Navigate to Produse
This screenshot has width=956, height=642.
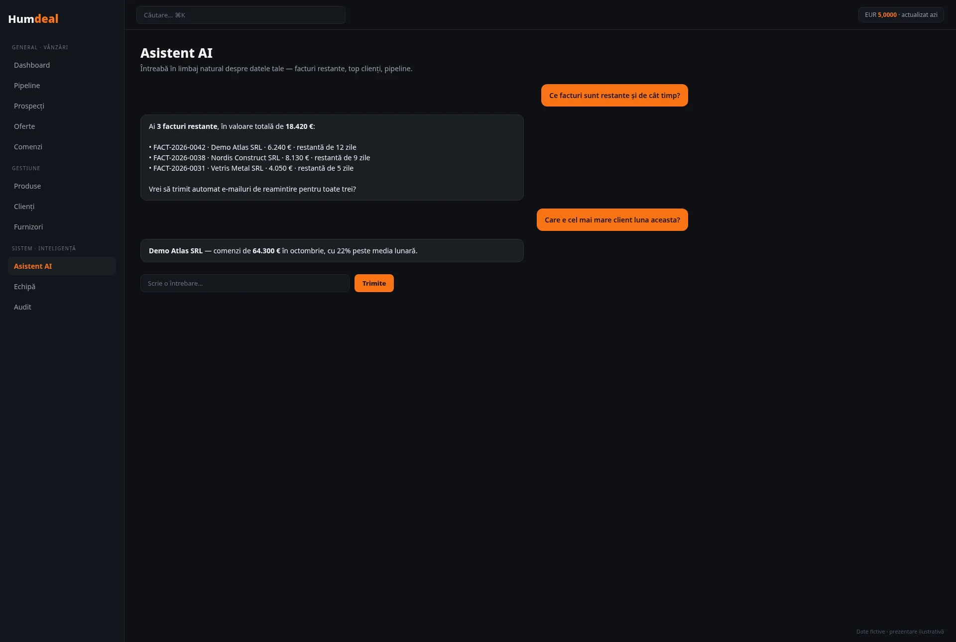(x=62, y=186)
